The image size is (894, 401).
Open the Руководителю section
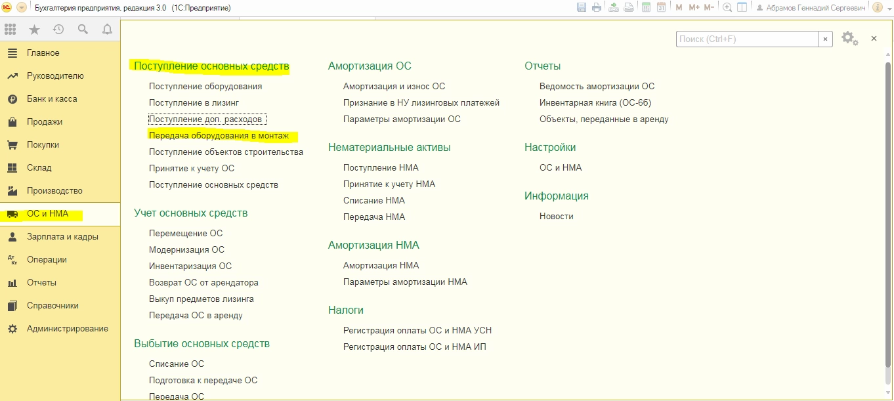(x=60, y=75)
